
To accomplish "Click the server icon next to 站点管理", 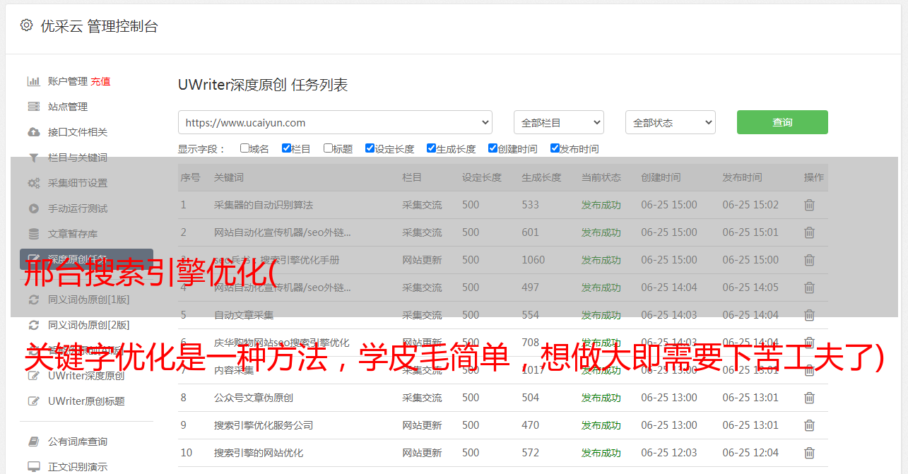I will pos(33,107).
